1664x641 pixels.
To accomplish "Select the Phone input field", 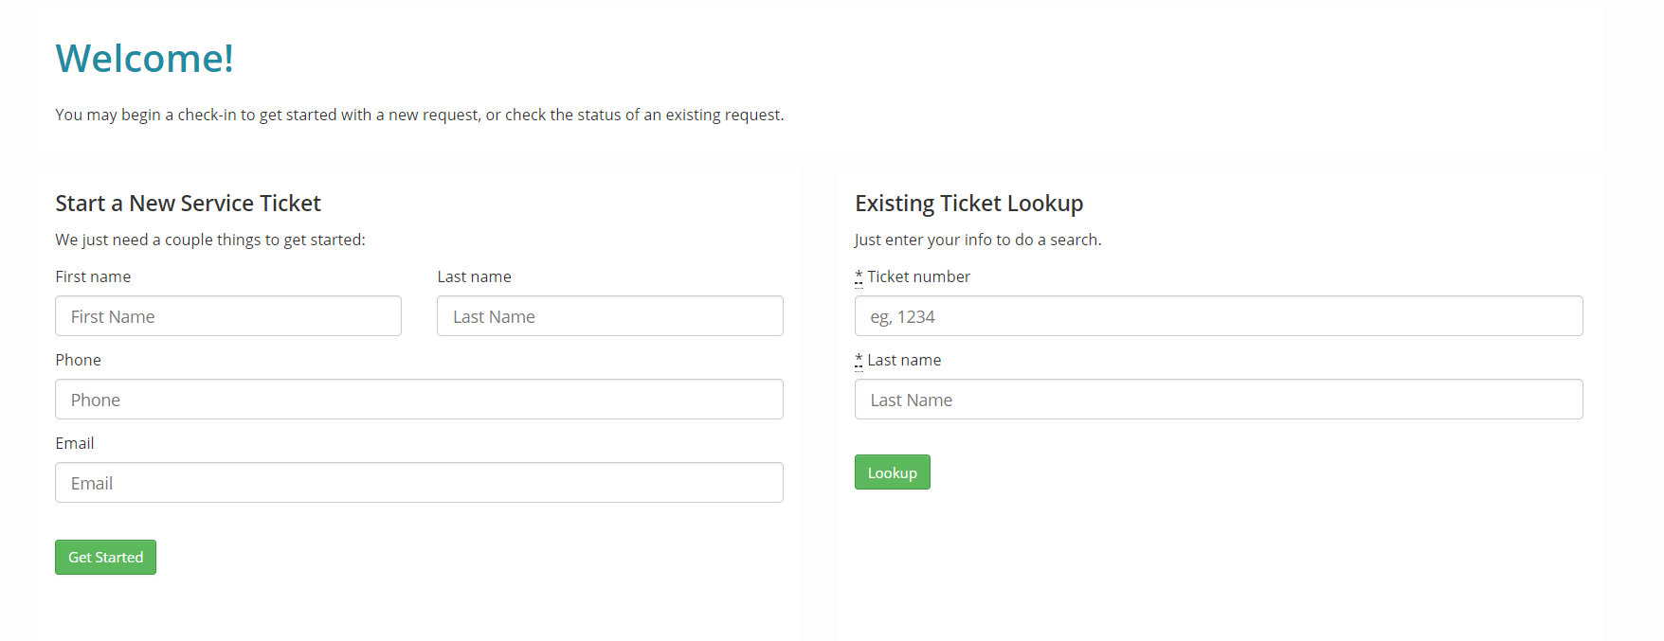I will 419,400.
